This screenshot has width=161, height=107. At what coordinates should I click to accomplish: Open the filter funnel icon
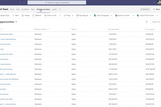147,22
